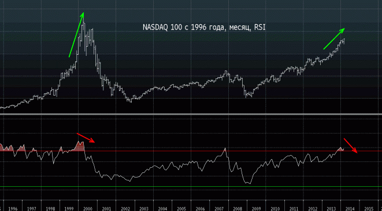Select the 2004 year label on the axis

tap(163, 209)
